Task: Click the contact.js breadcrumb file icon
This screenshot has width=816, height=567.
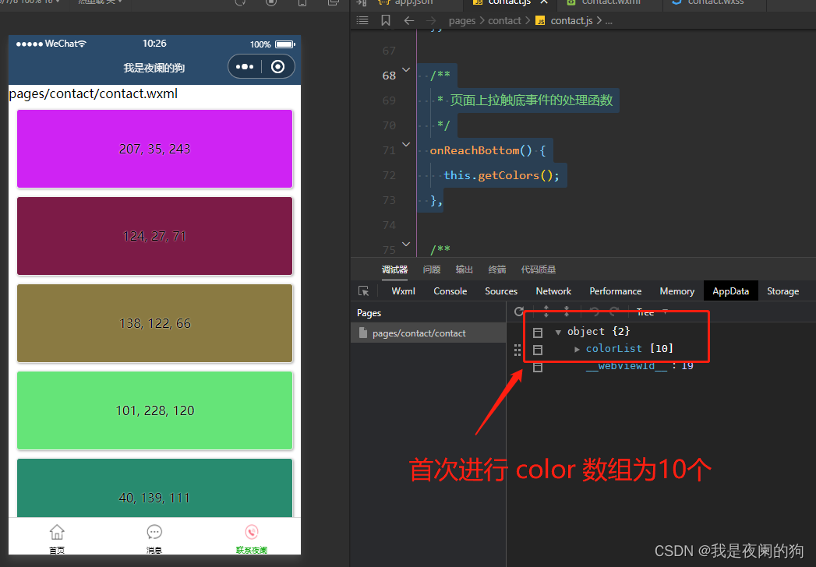Action: tap(541, 21)
